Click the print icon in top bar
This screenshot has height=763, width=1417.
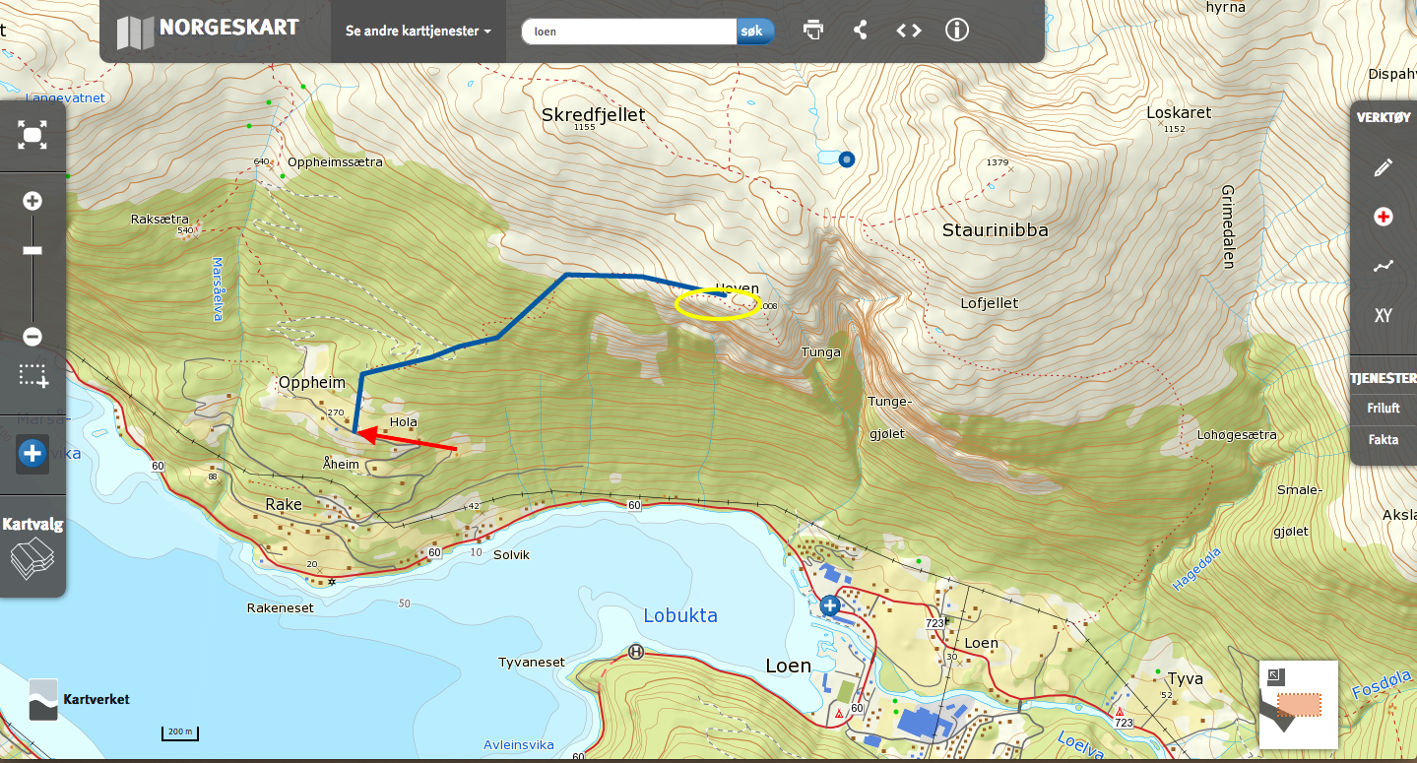tap(813, 30)
